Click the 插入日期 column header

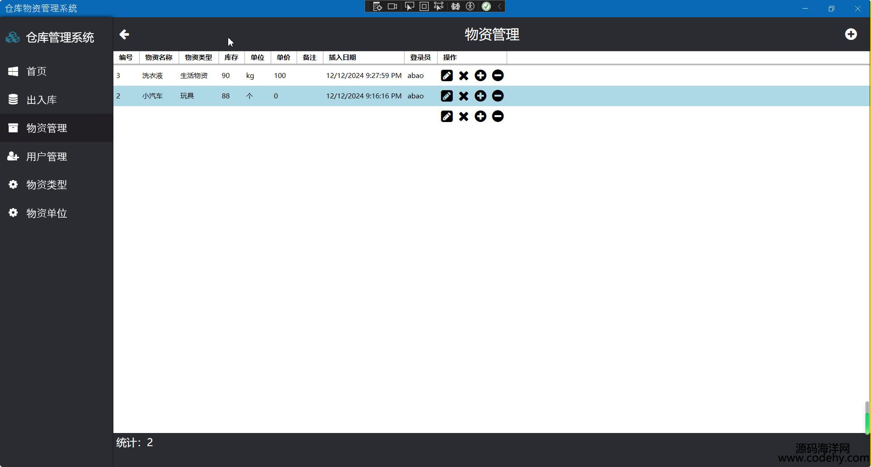click(x=363, y=58)
